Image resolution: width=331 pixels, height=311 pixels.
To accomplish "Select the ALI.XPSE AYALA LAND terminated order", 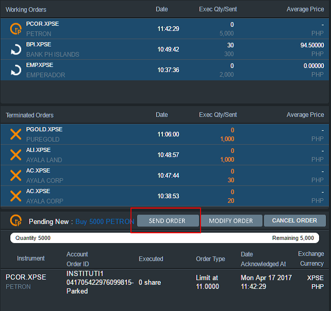I will (x=164, y=155).
